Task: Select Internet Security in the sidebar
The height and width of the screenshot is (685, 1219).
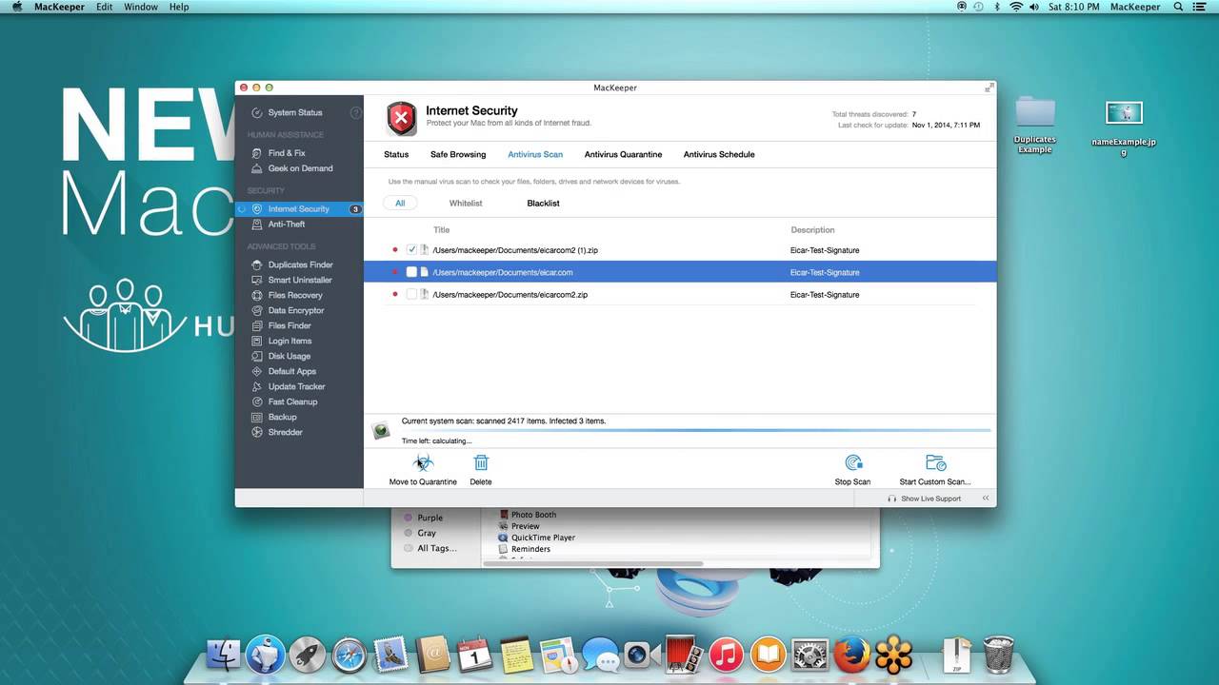Action: (x=299, y=208)
